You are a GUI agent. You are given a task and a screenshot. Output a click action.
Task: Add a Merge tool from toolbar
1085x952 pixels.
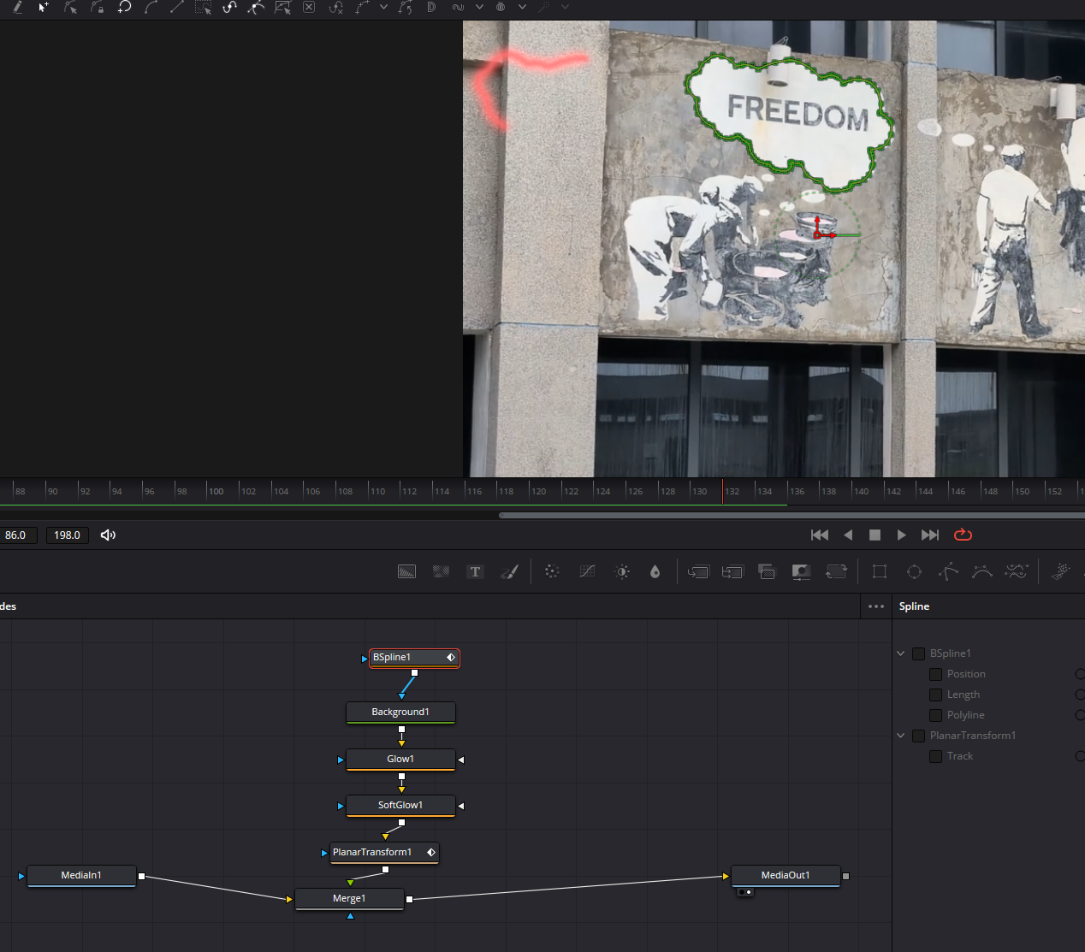(698, 571)
